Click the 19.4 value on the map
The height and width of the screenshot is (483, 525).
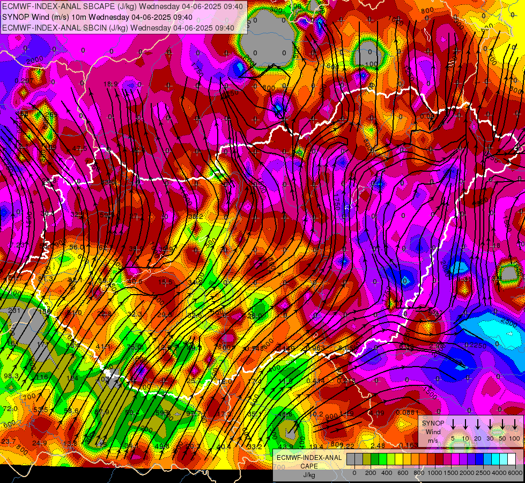click(316, 447)
